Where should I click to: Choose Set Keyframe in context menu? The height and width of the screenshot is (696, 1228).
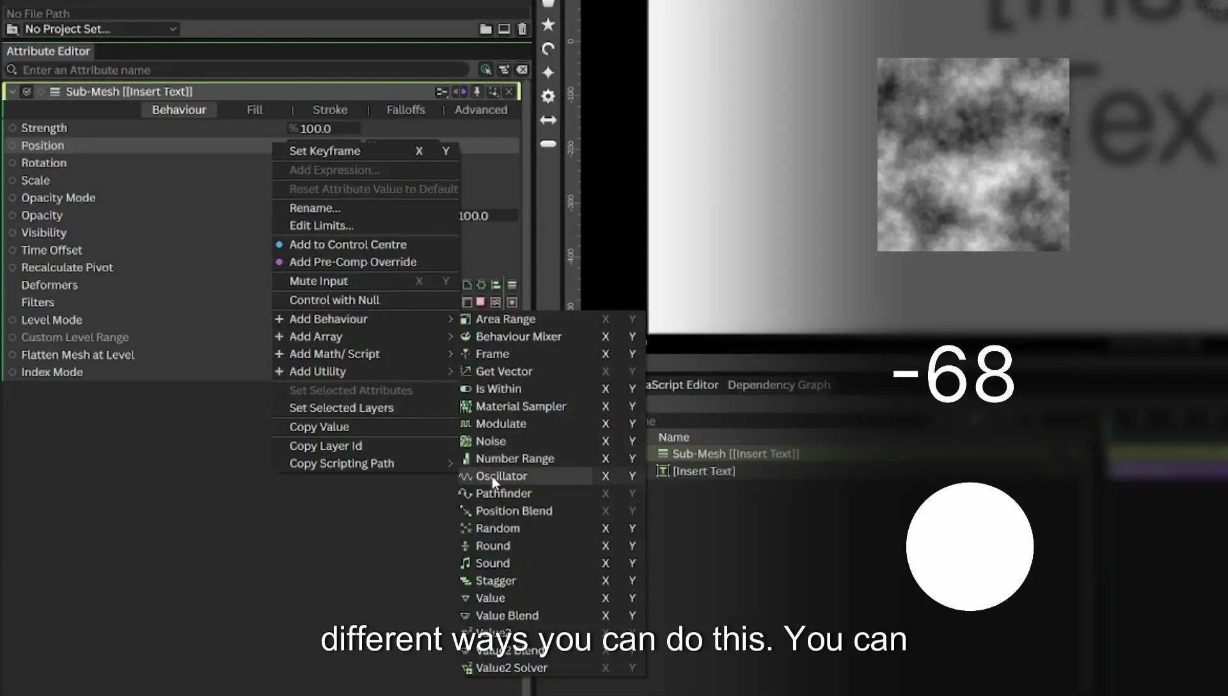tap(325, 151)
